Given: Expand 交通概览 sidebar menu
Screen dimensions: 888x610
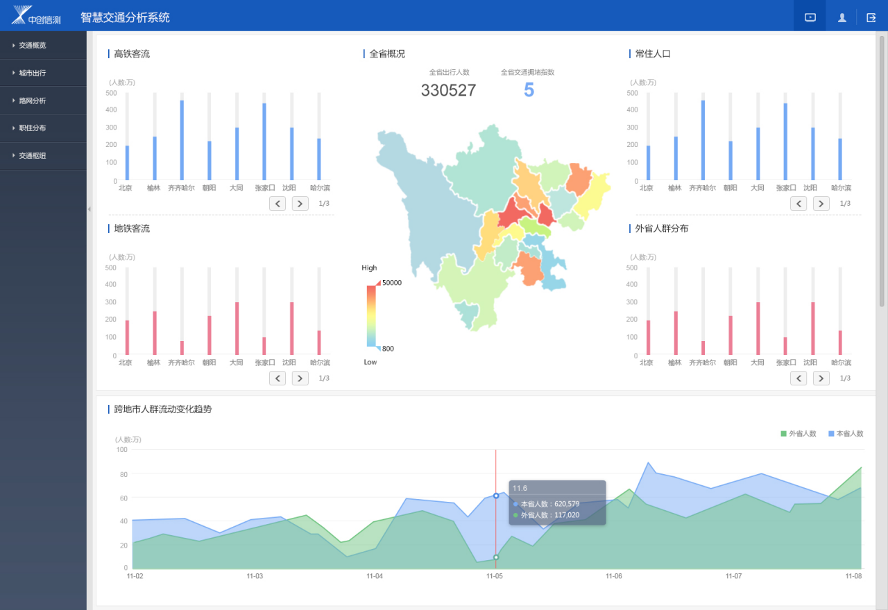Looking at the screenshot, I should point(43,45).
